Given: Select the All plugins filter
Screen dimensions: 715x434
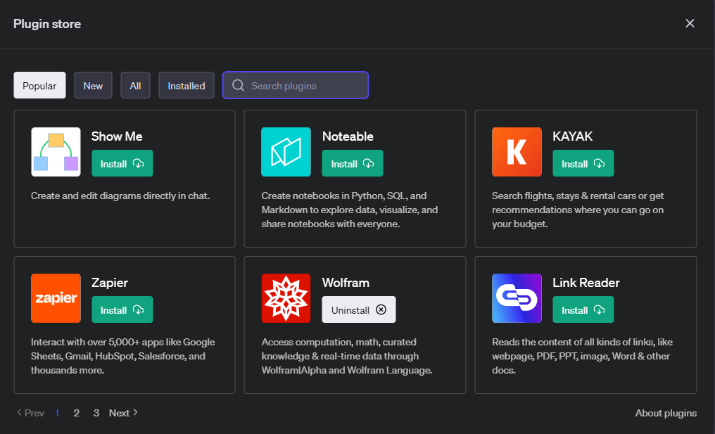Looking at the screenshot, I should (x=135, y=86).
